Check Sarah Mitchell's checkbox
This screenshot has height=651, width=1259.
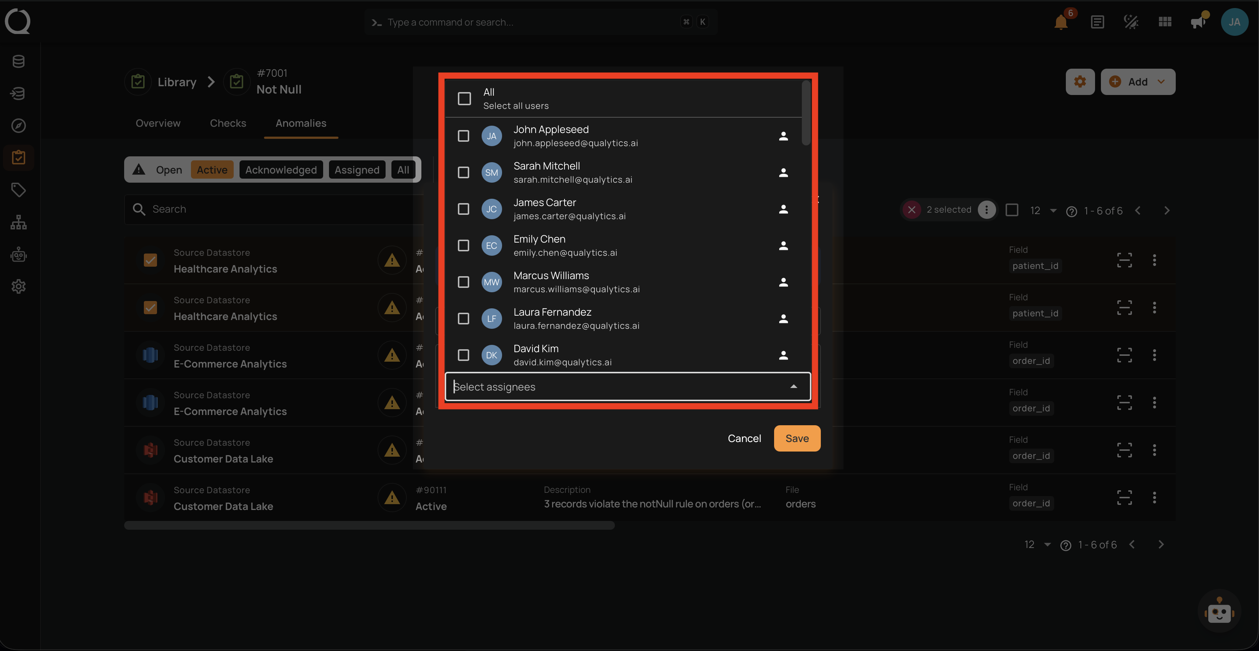(x=463, y=172)
